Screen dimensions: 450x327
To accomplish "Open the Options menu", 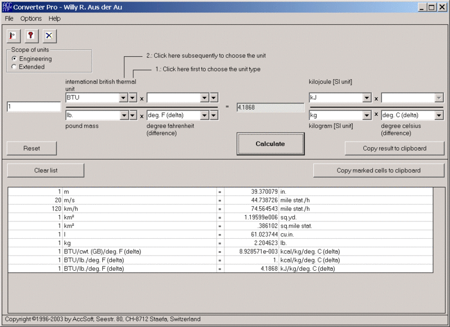I will coord(31,19).
